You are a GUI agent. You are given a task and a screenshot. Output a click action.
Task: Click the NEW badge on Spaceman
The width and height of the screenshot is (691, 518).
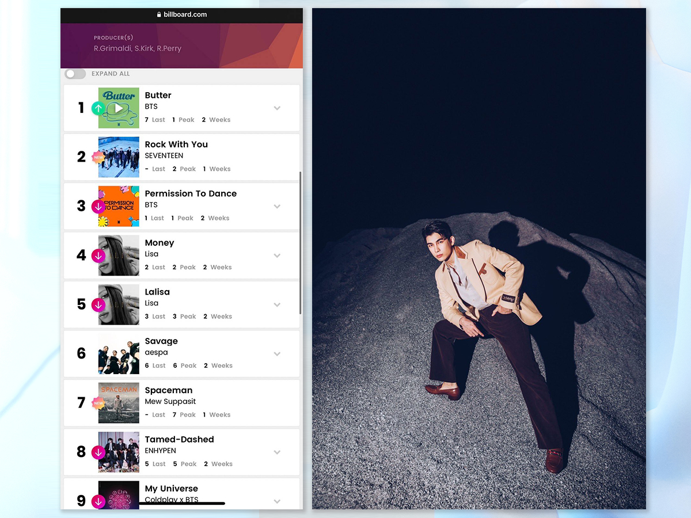[x=98, y=403]
